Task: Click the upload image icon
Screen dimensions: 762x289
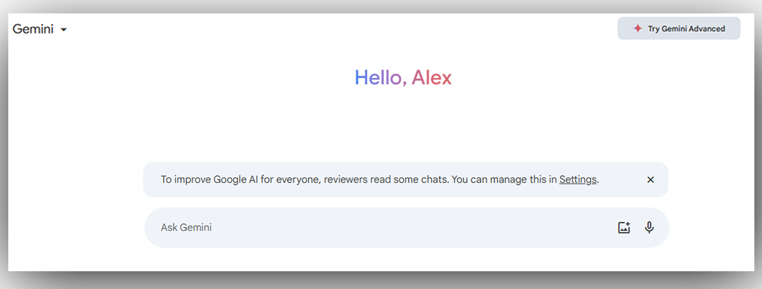Action: coord(624,228)
